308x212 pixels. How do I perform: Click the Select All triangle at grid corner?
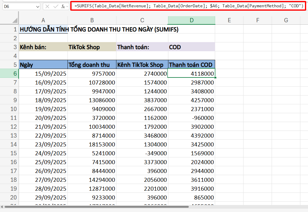[15, 20]
